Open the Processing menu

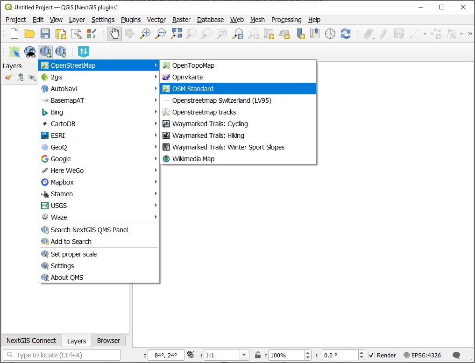coord(286,20)
